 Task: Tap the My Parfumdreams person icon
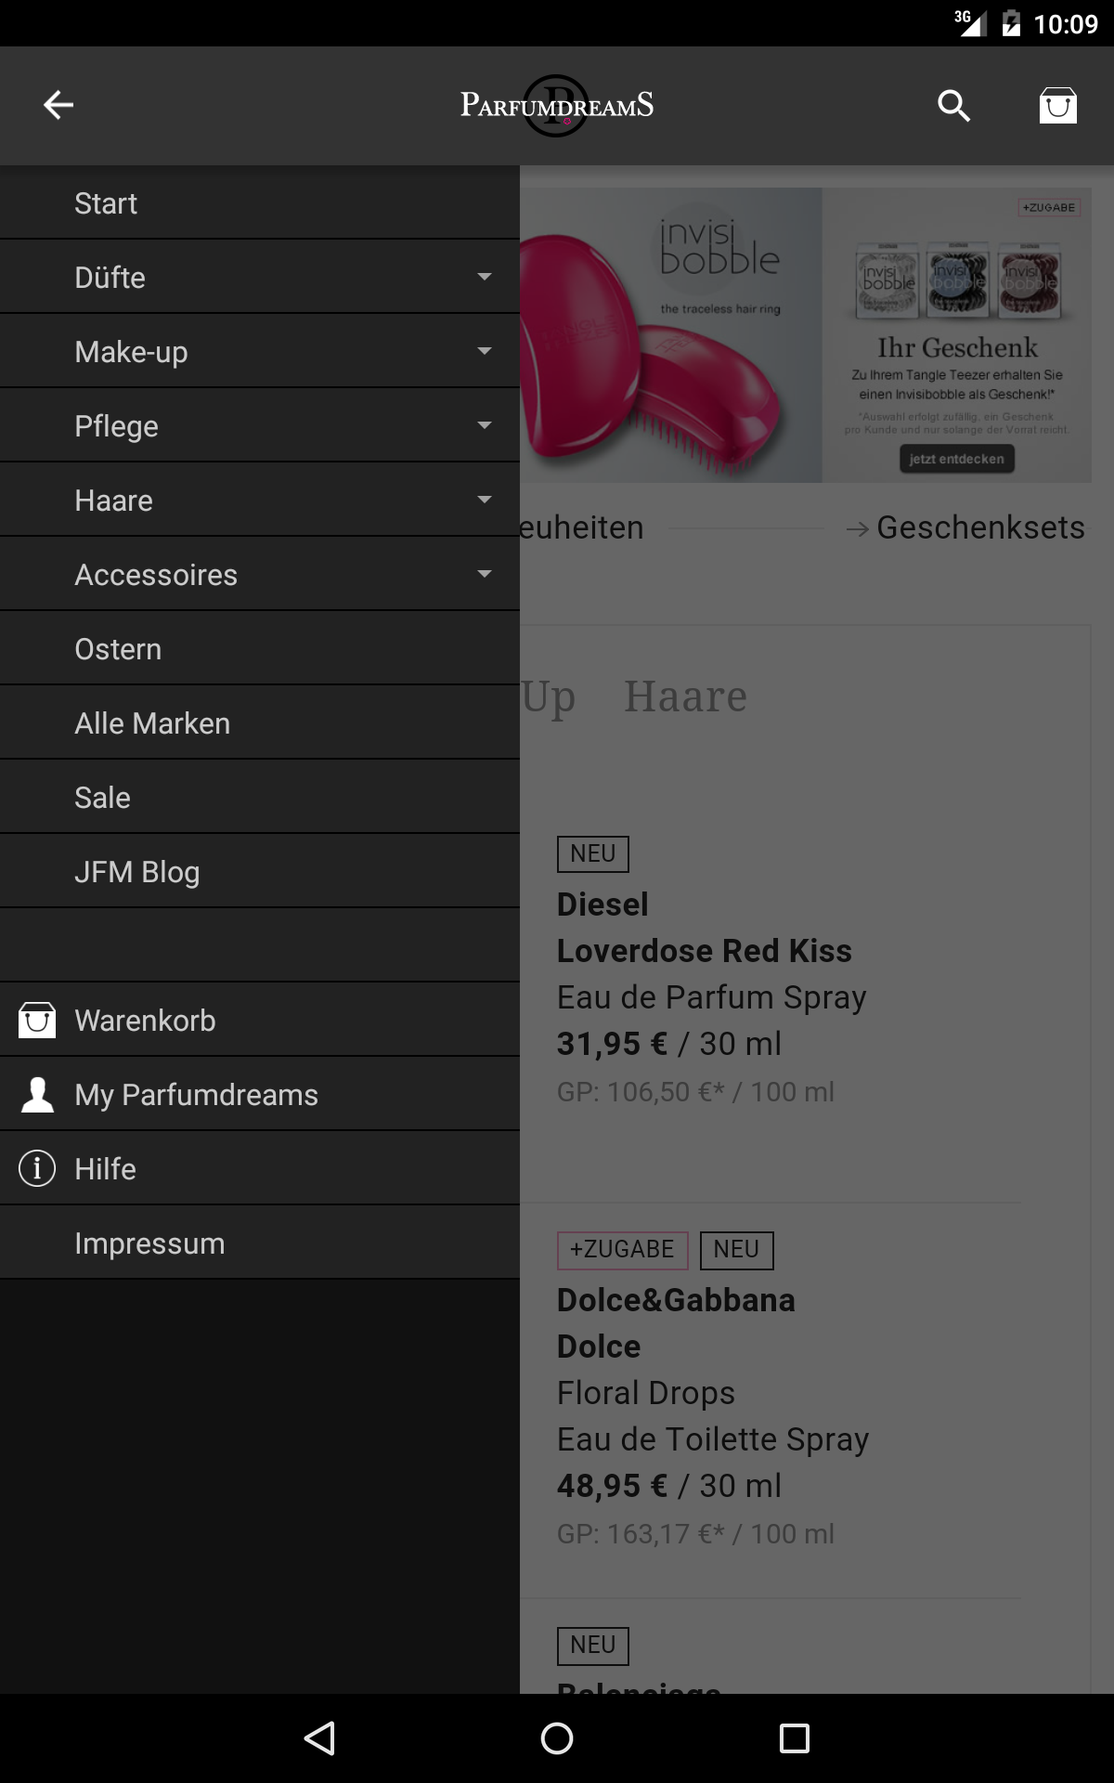coord(37,1094)
